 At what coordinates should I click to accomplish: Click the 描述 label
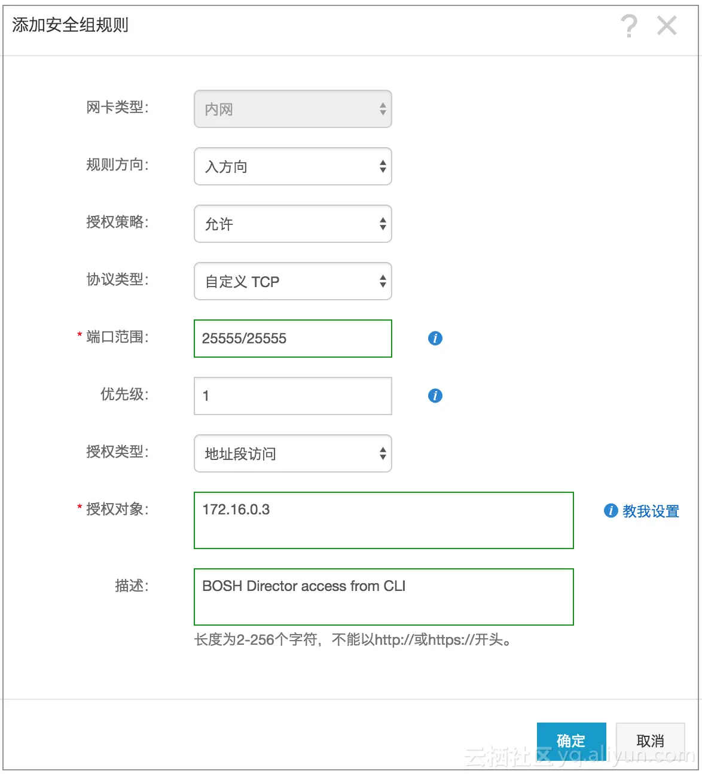(x=132, y=586)
